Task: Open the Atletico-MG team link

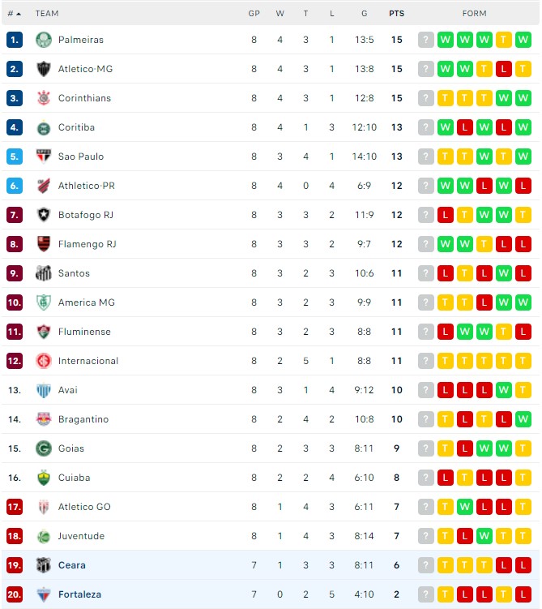Action: point(85,69)
